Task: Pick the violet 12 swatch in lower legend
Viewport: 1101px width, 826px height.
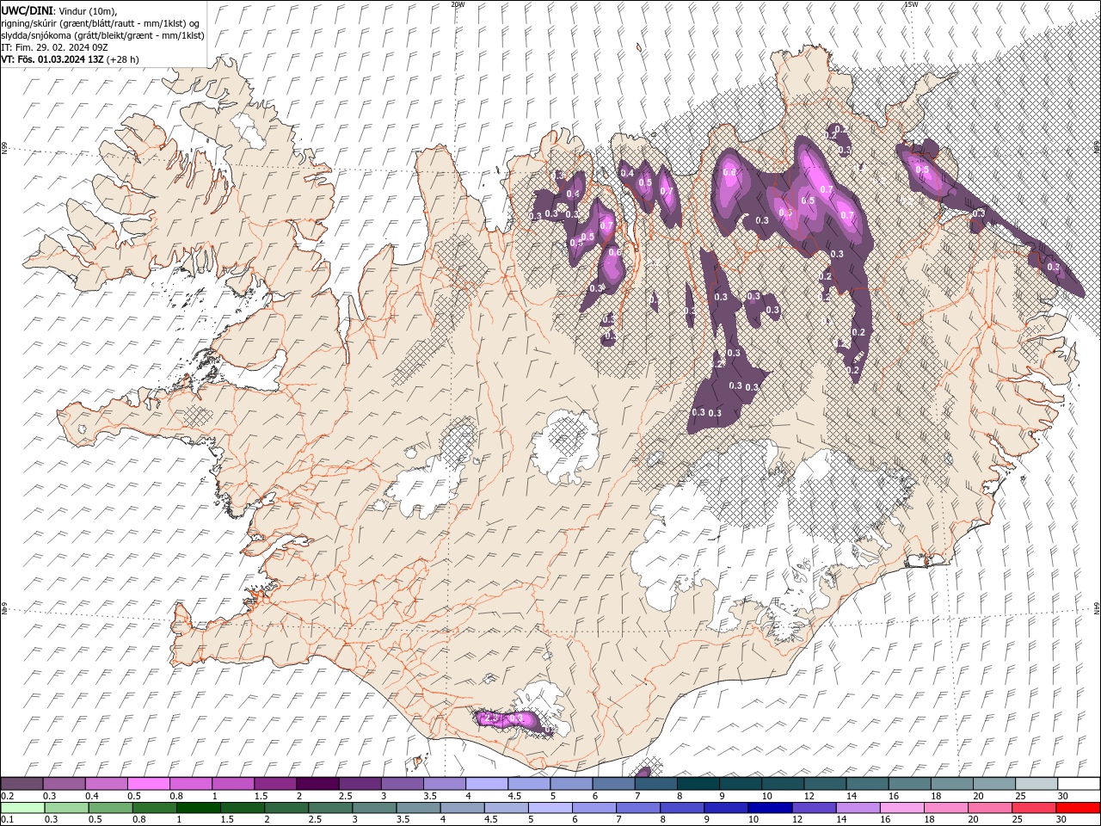Action: [814, 808]
